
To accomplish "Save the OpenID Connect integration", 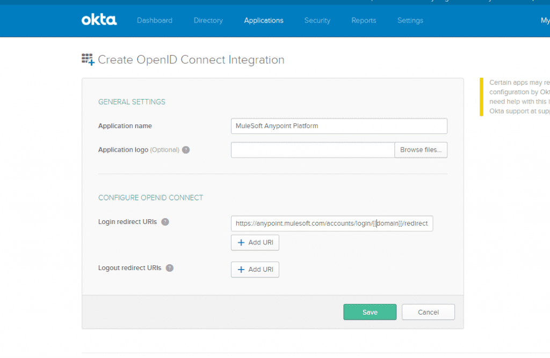I will pos(370,312).
